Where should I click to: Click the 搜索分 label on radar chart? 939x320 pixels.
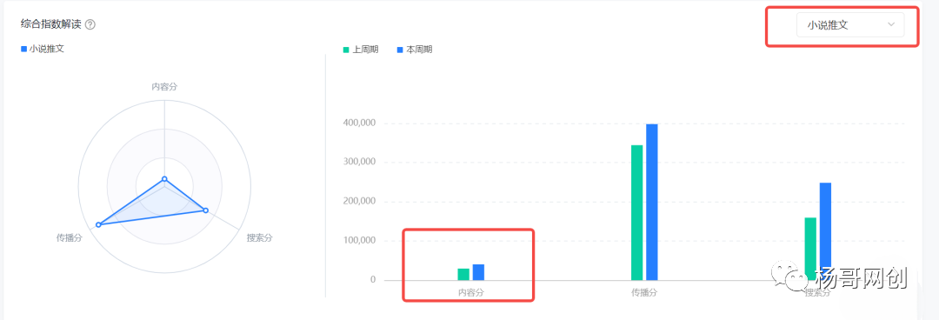coord(260,238)
